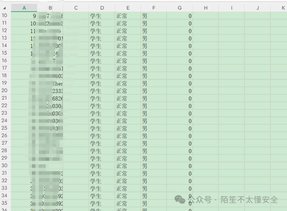Click the Select All triangle above row headers
This screenshot has width=287, height=211.
[5, 8]
